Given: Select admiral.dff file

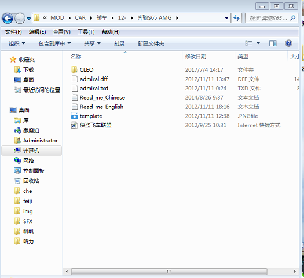Looking at the screenshot, I should coord(94,79).
